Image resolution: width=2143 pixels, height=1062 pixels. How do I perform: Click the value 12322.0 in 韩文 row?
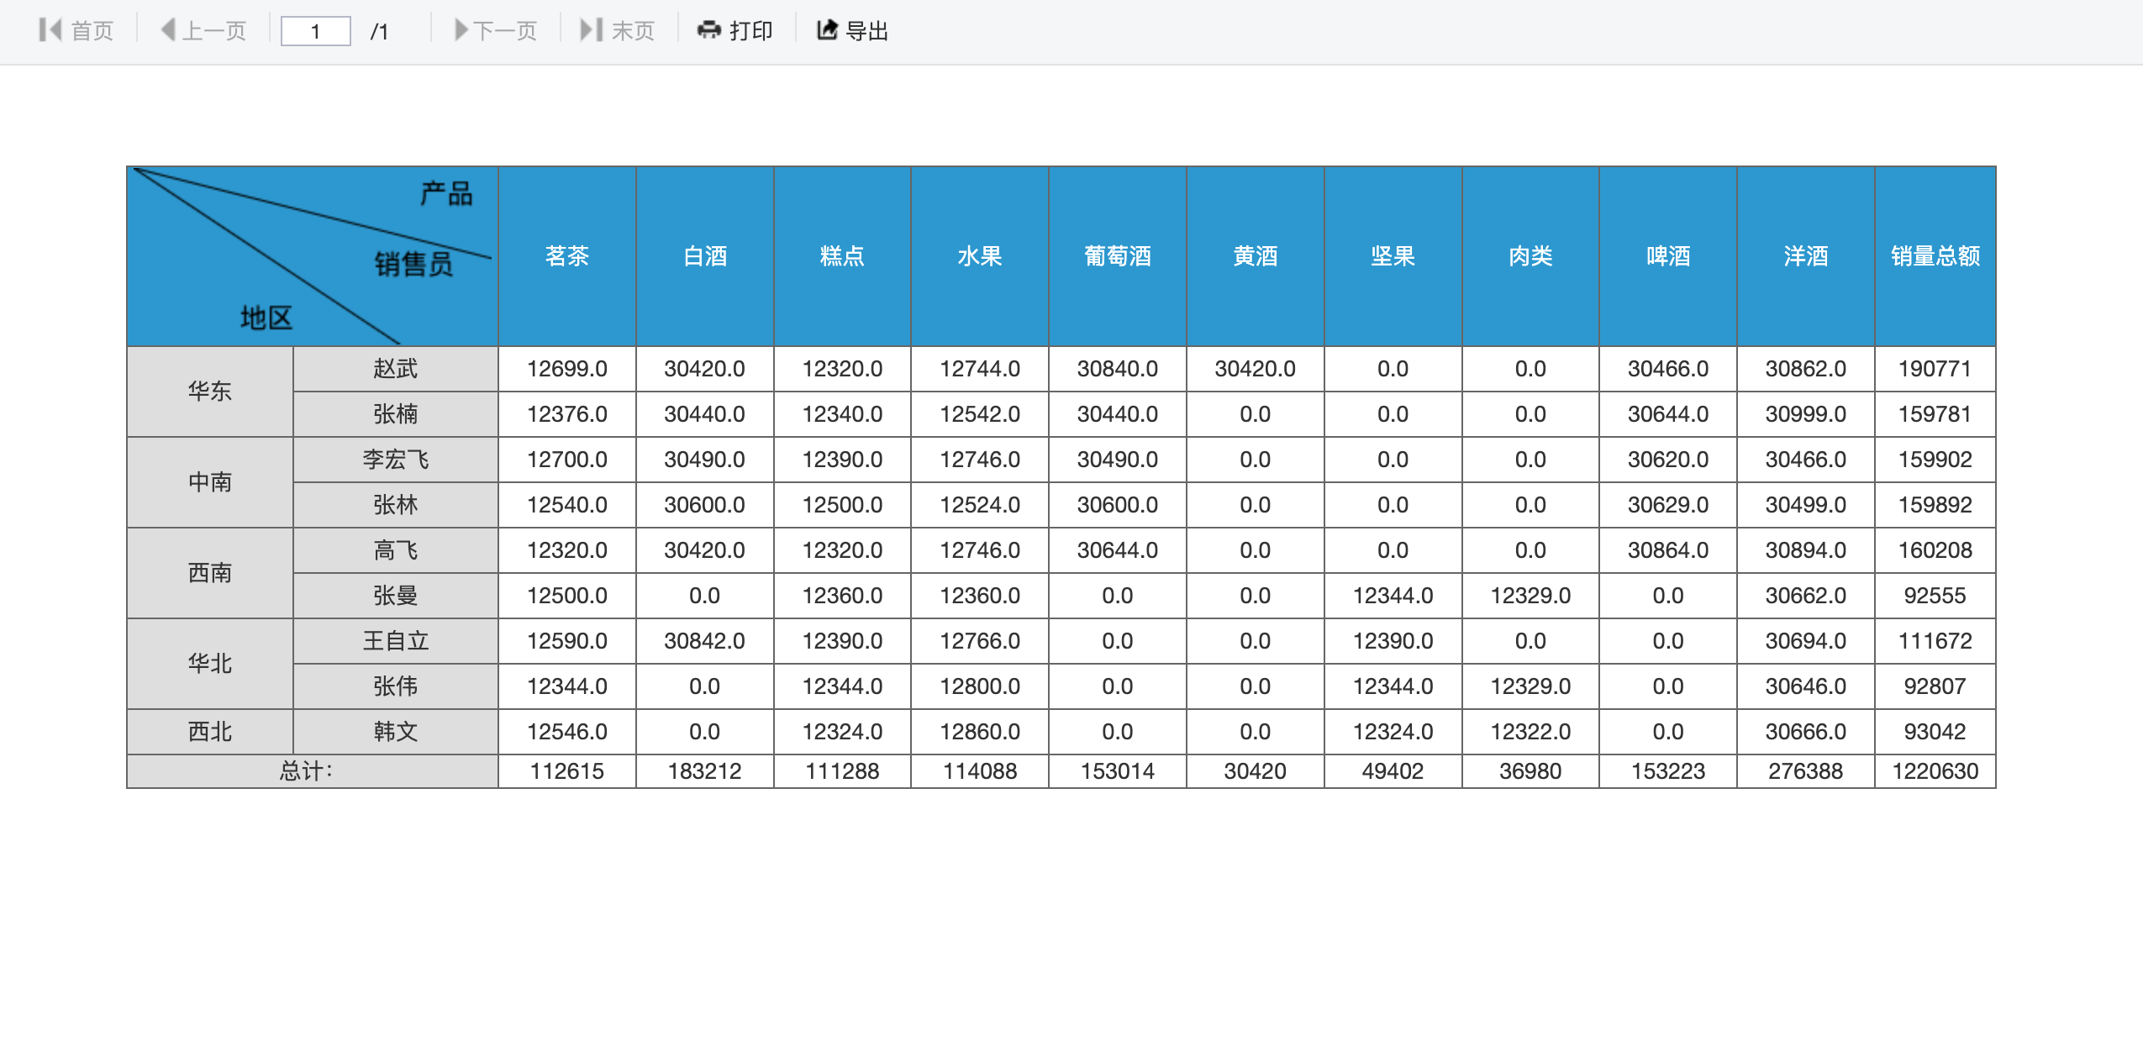tap(1530, 732)
